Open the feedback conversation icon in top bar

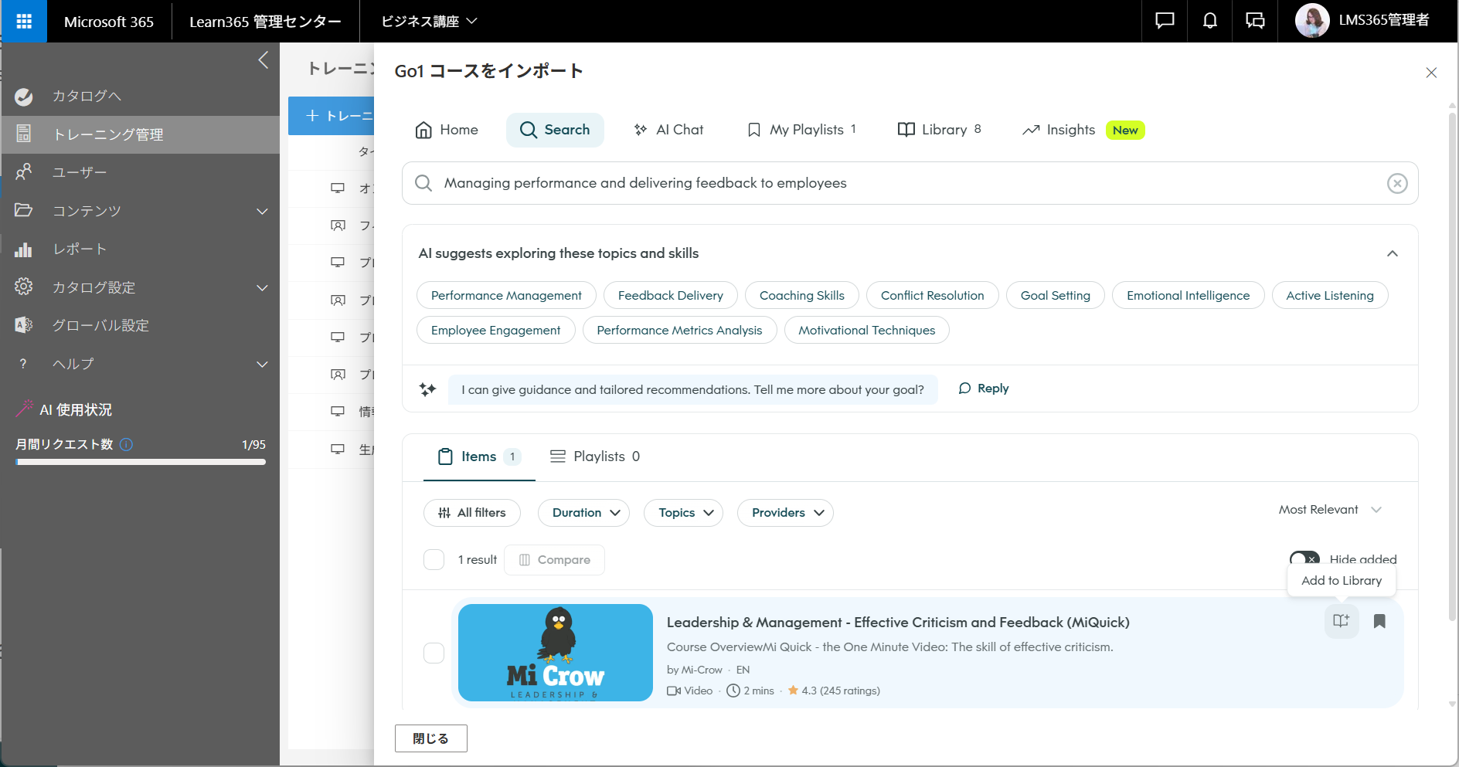(x=1255, y=21)
